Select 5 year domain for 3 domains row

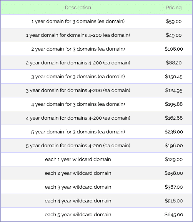click(96, 132)
